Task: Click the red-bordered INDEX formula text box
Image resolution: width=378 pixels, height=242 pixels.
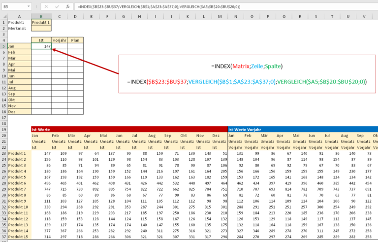Action: [x=247, y=73]
